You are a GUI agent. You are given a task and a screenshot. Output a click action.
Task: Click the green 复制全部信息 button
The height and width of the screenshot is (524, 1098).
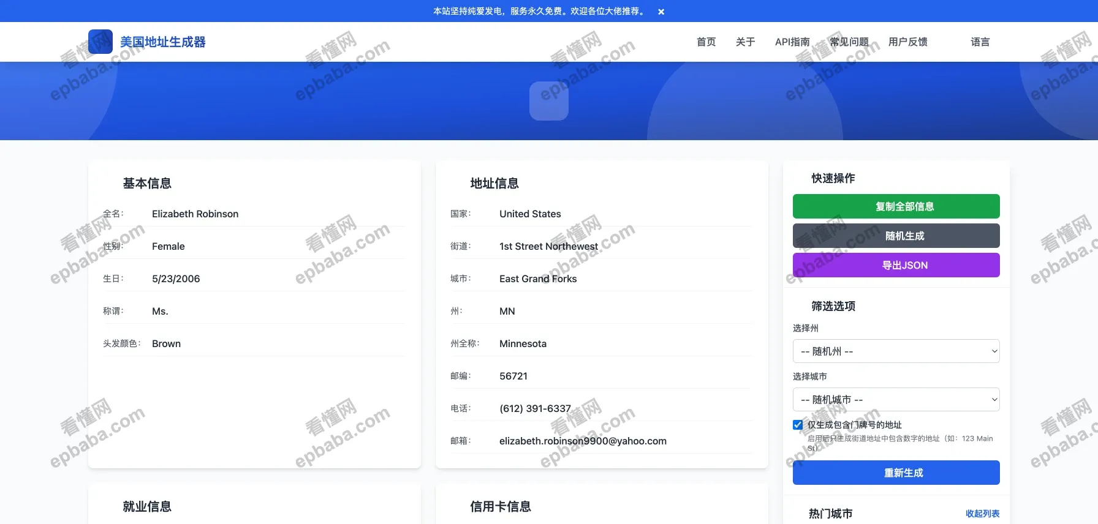[x=896, y=206]
